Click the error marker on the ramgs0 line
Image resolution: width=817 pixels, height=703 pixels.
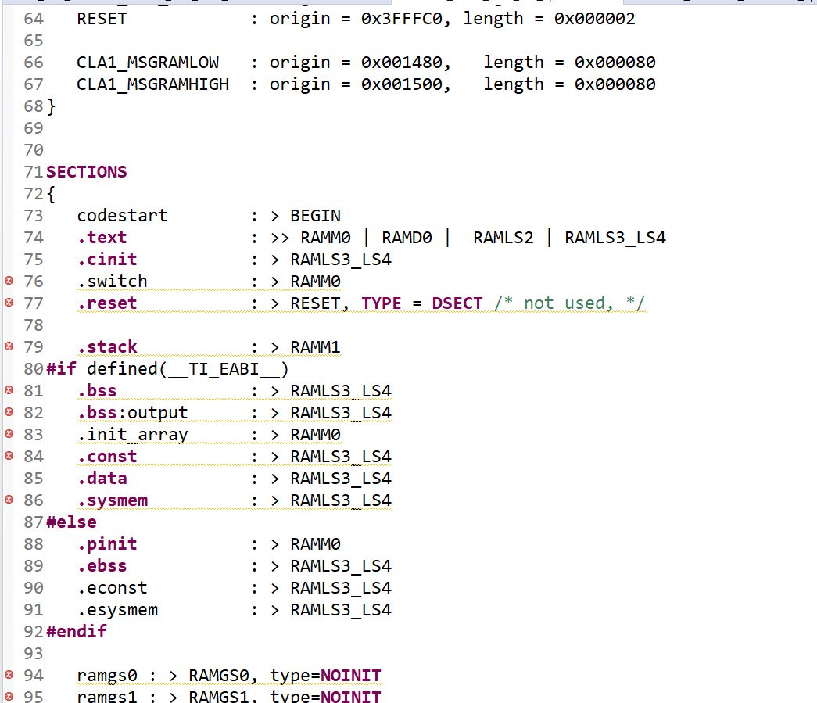(x=8, y=675)
